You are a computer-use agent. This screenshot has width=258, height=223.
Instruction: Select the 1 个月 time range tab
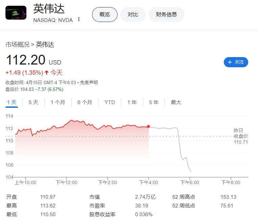coord(58,102)
